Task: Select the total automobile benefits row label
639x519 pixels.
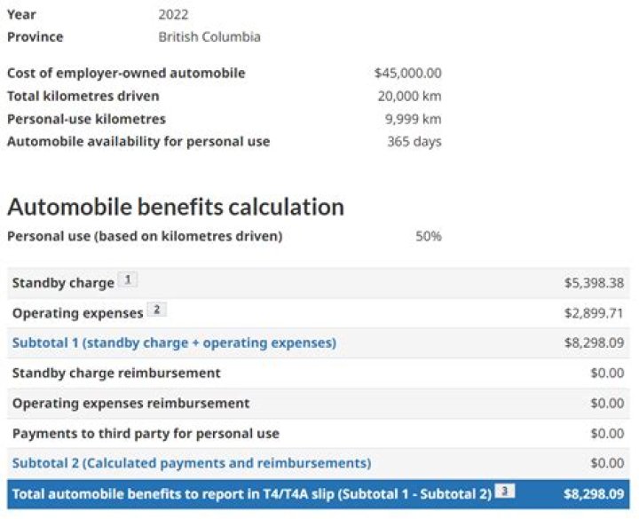Action: click(x=252, y=494)
